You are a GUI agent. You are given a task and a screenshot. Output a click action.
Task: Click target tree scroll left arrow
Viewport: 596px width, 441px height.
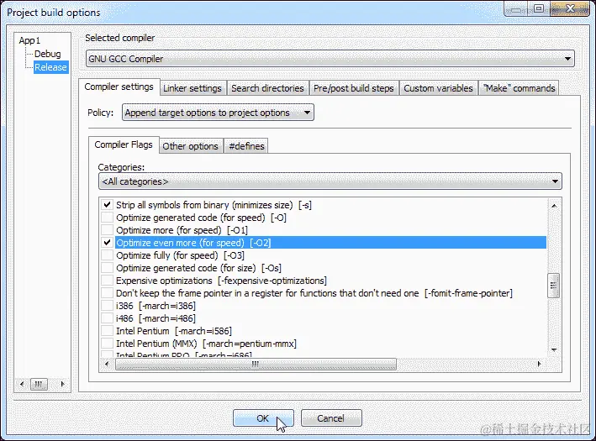point(22,384)
